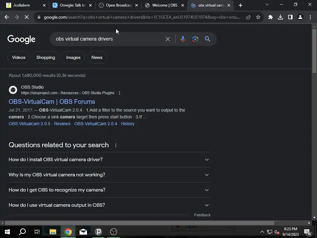This screenshot has width=317, height=238.
Task: Open Windows taskbar search
Action: point(22,232)
